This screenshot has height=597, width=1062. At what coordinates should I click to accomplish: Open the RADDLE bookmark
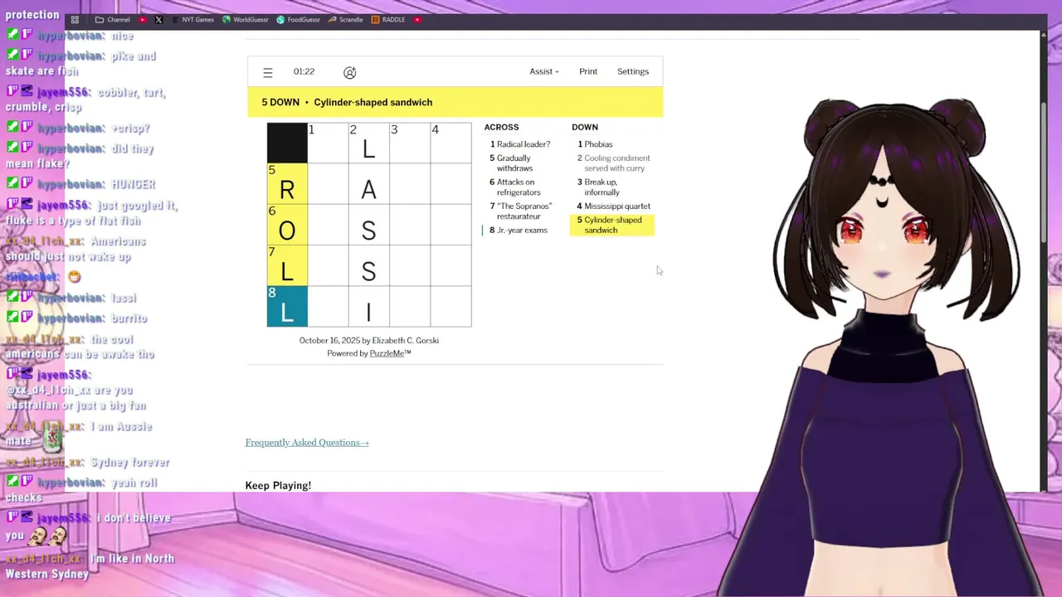point(388,19)
